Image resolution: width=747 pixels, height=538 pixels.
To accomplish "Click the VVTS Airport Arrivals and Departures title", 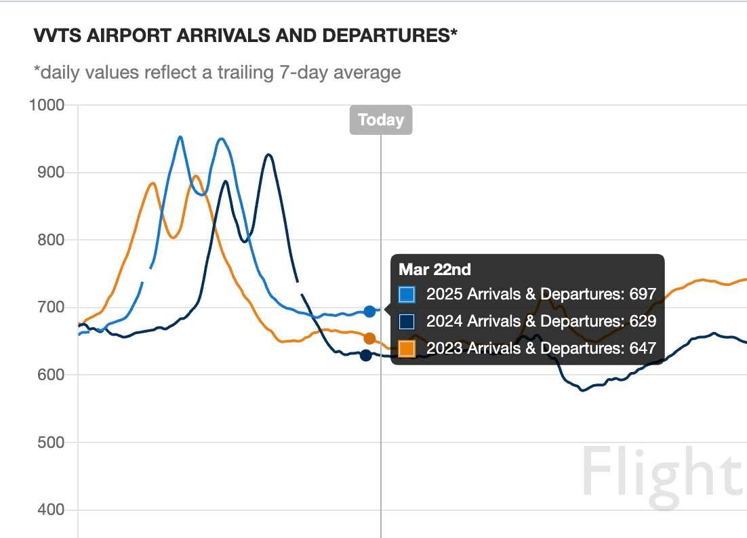I will [245, 36].
